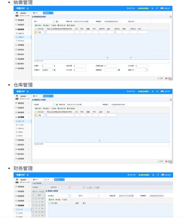Tick header checkbox in warehouse item table
Viewport: 186px width, 219px height.
(x=36, y=112)
